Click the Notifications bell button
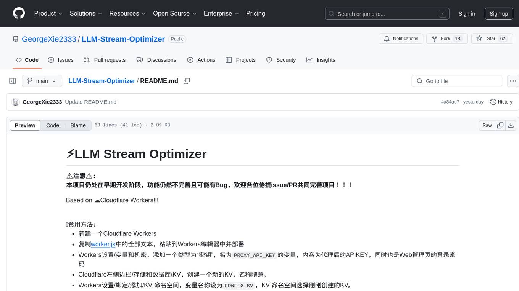The width and height of the screenshot is (519, 291). 401,38
